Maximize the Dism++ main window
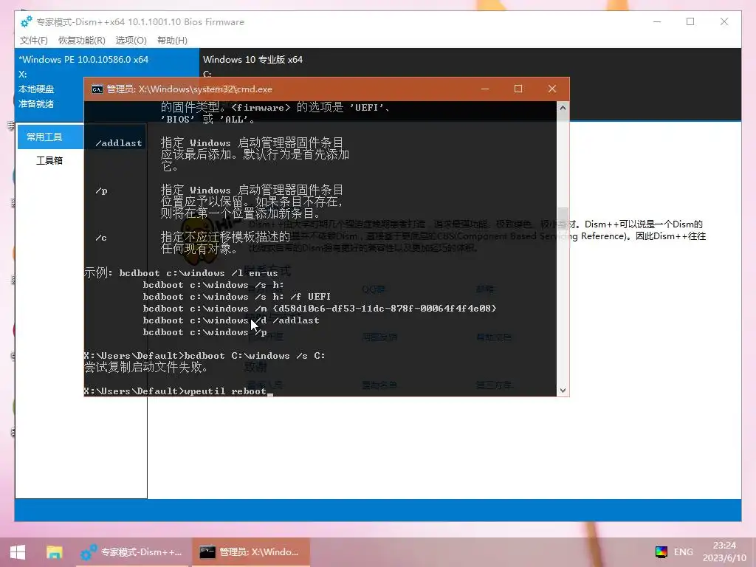The height and width of the screenshot is (567, 756). coord(690,21)
